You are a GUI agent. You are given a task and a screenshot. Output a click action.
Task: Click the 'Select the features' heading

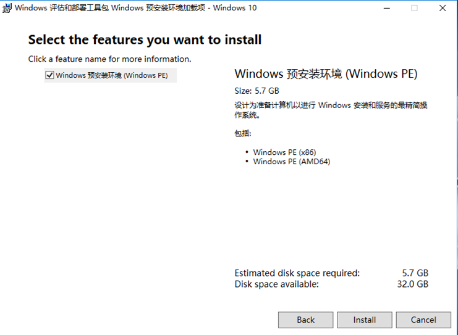click(x=145, y=40)
